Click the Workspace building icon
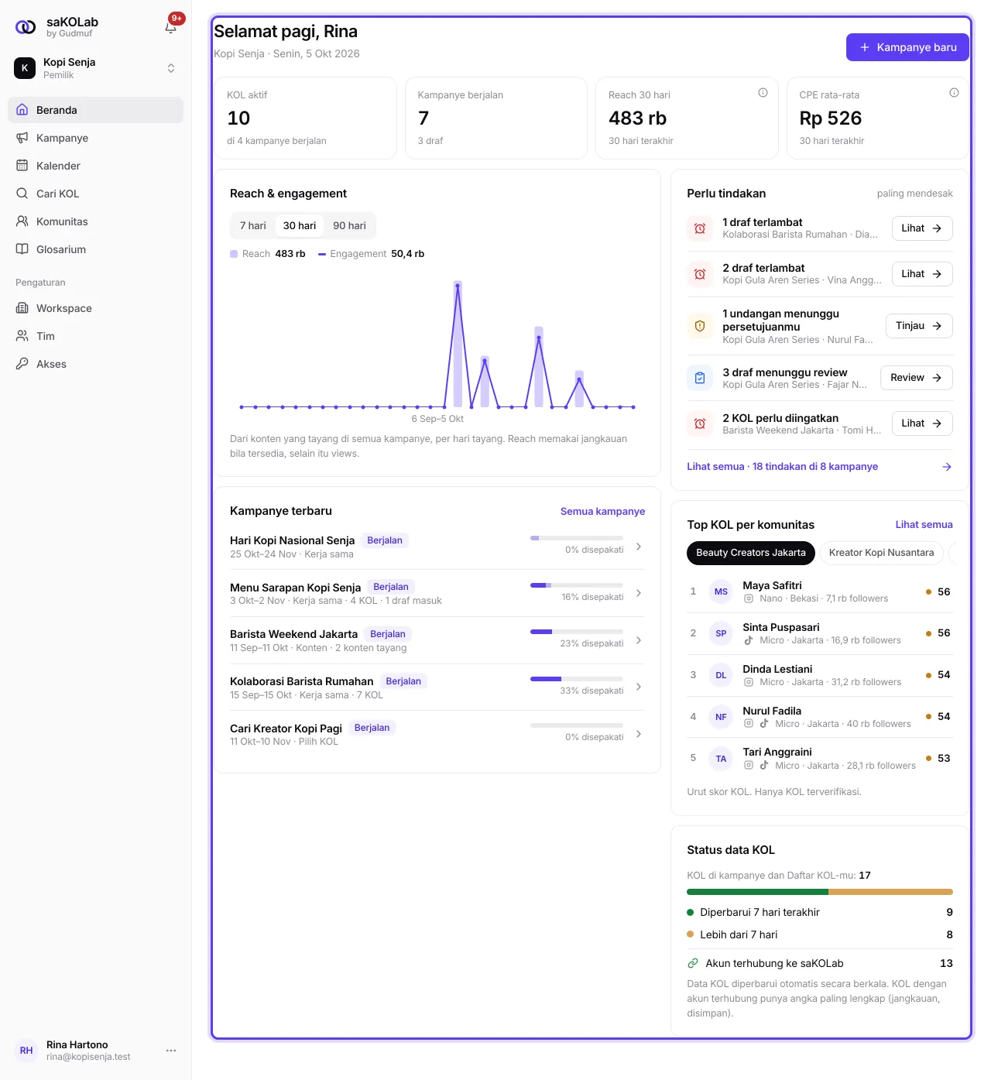991x1080 pixels. [22, 308]
